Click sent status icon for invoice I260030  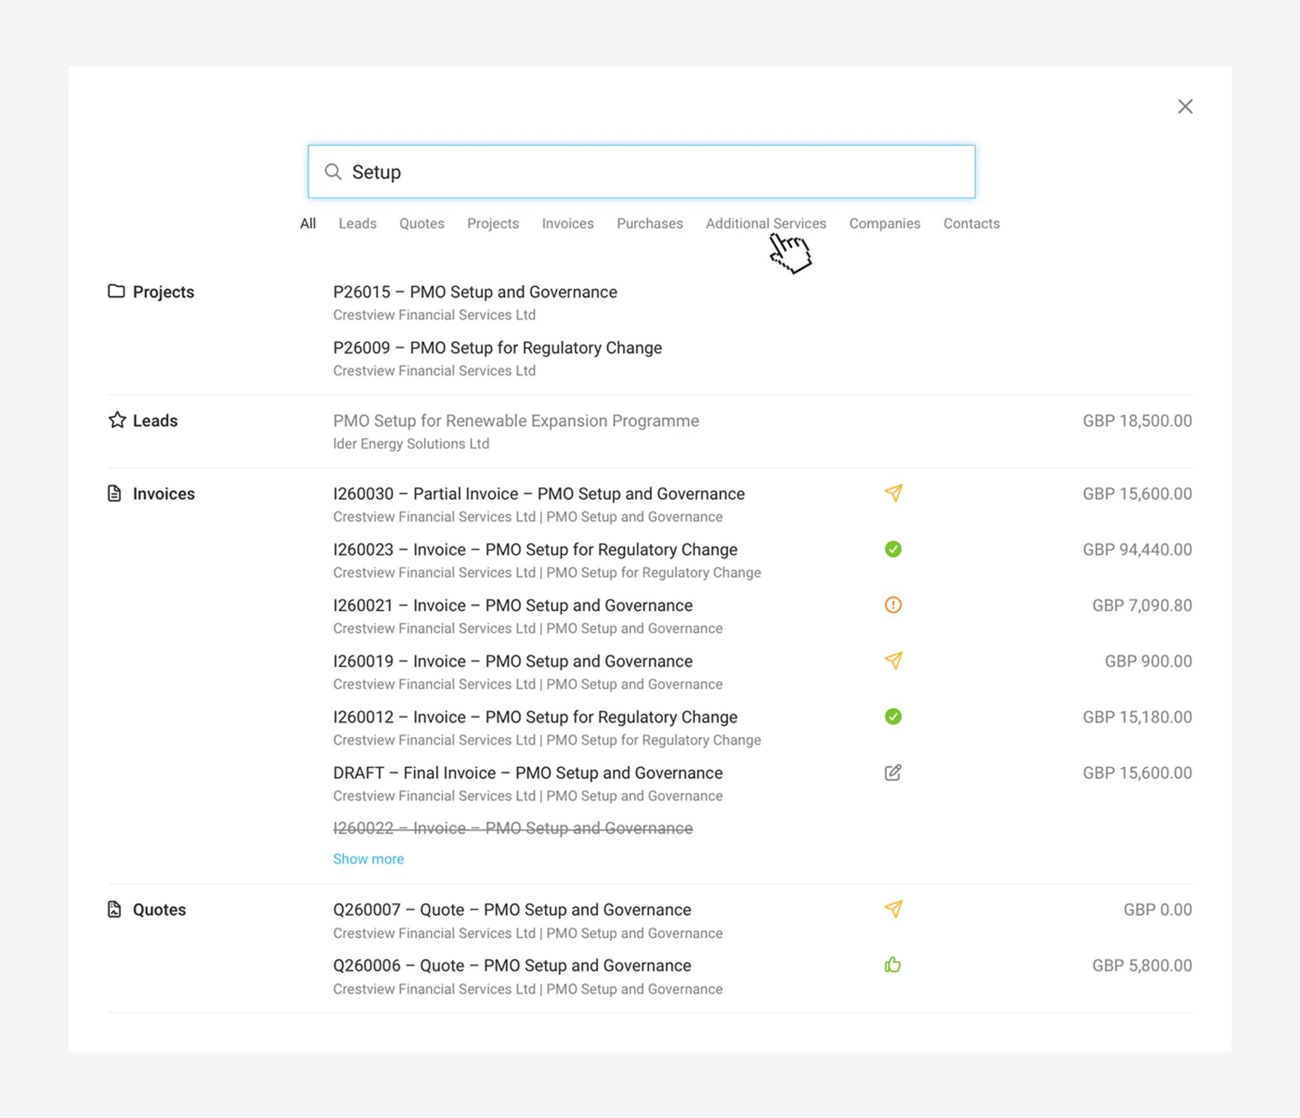click(x=893, y=493)
